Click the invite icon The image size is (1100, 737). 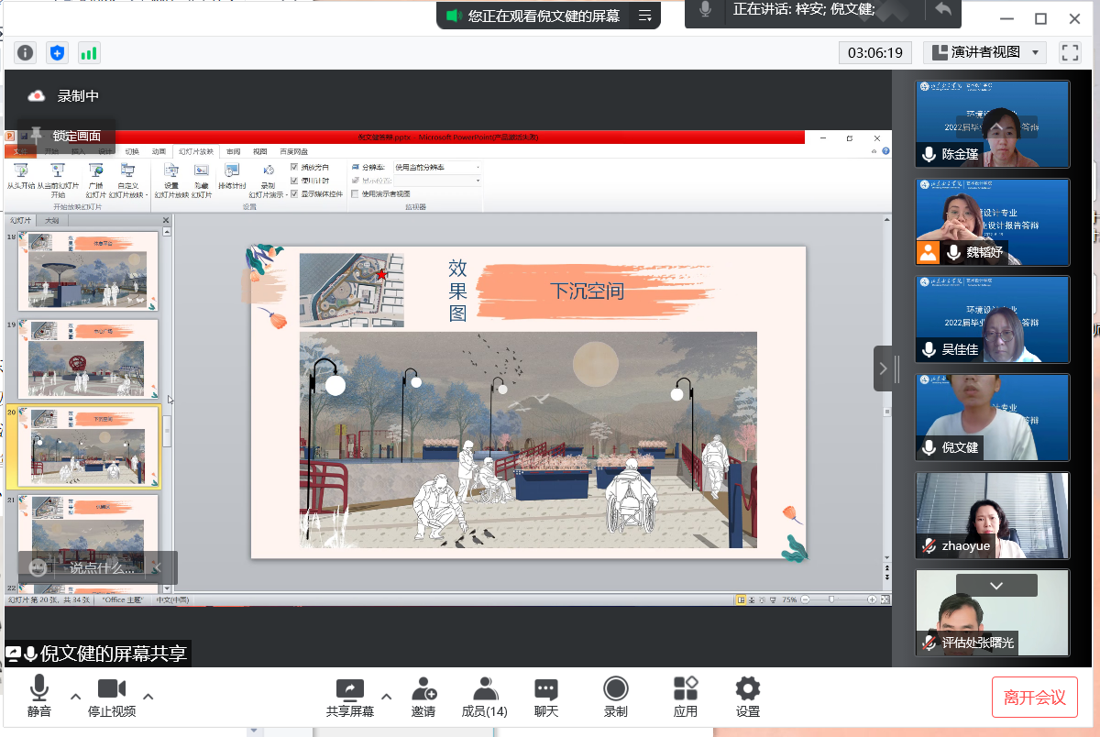tap(423, 689)
